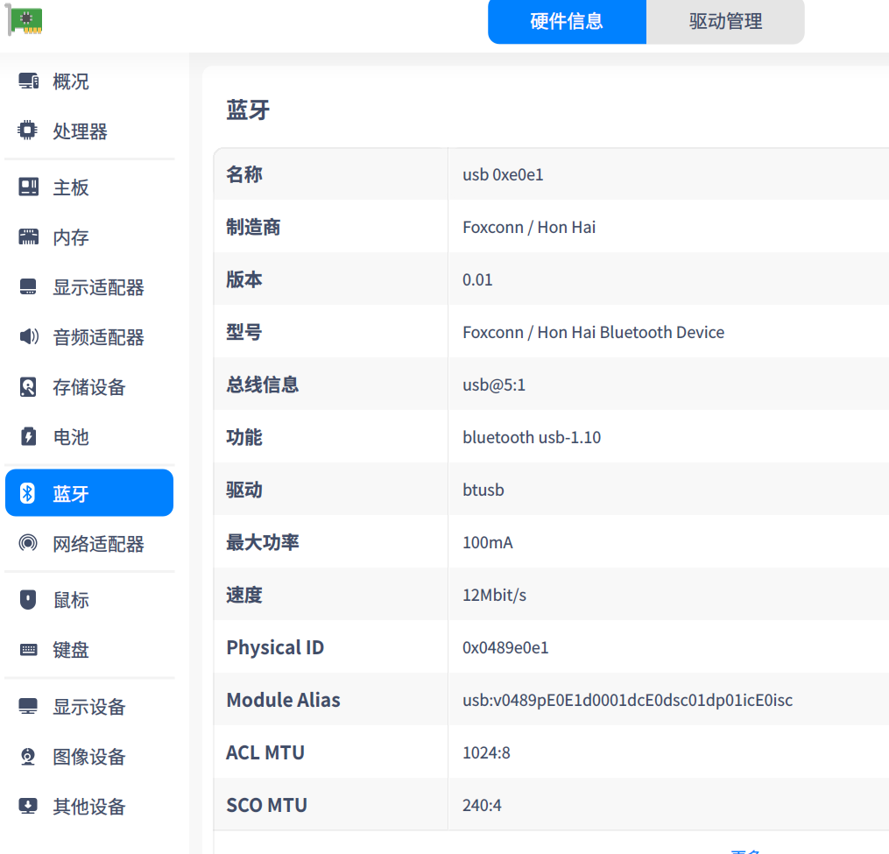Click the 型号 row label
The height and width of the screenshot is (854, 889).
tap(243, 332)
